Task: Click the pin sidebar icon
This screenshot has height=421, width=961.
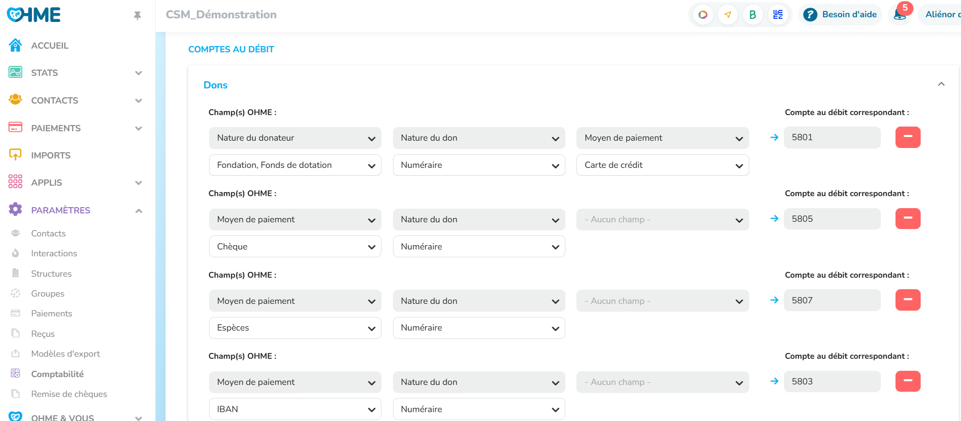Action: (137, 16)
